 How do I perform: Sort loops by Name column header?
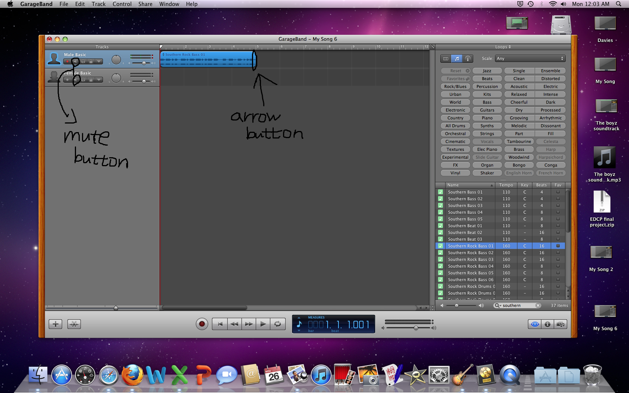tap(470, 185)
